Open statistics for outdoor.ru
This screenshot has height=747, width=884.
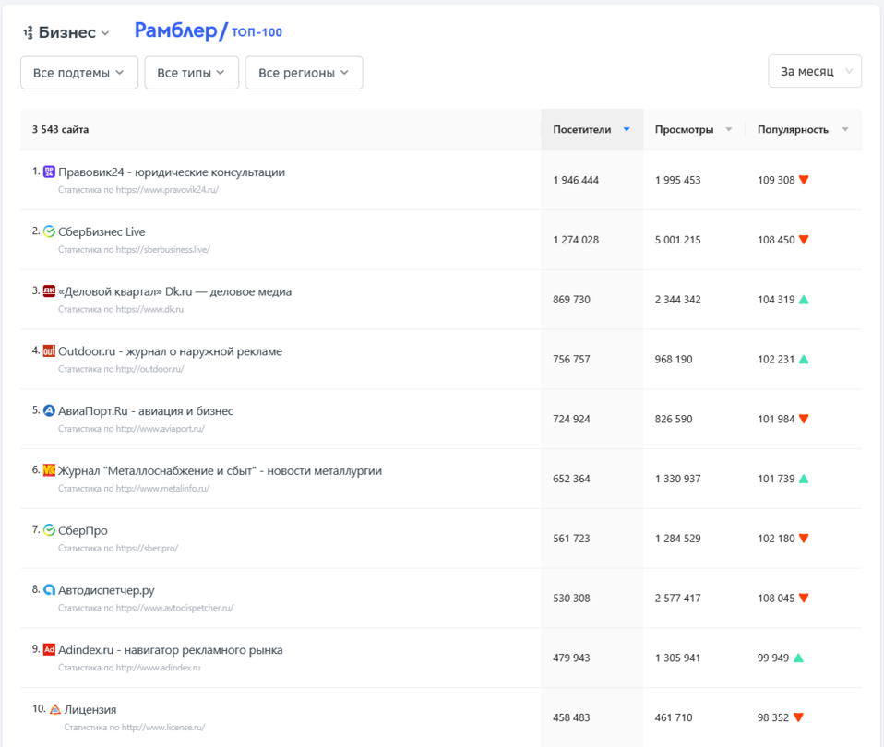(x=121, y=369)
